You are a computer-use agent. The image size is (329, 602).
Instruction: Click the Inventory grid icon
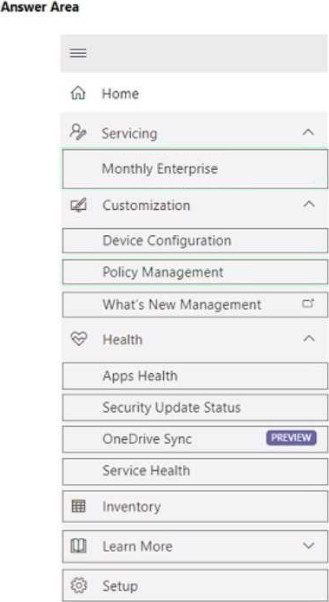tap(79, 507)
